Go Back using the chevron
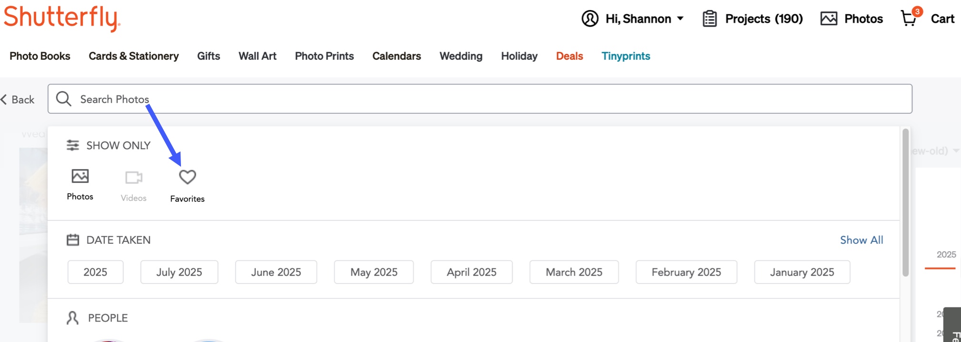 tap(4, 99)
